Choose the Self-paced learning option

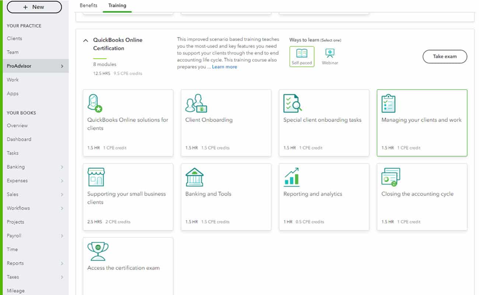[302, 55]
